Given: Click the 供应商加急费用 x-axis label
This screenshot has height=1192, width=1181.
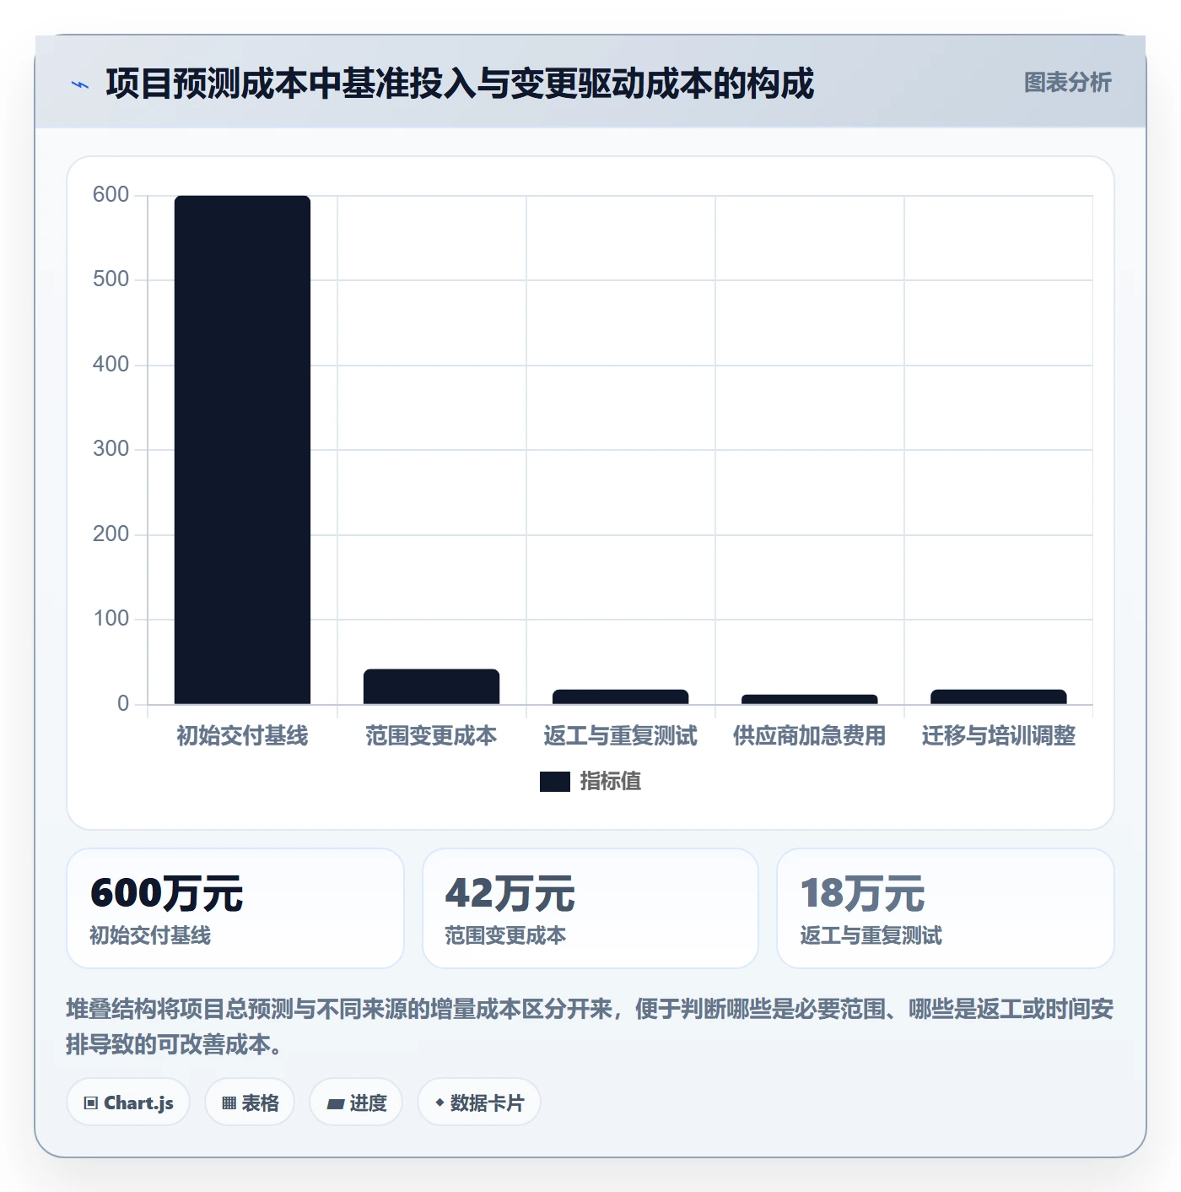Looking at the screenshot, I should click(809, 736).
